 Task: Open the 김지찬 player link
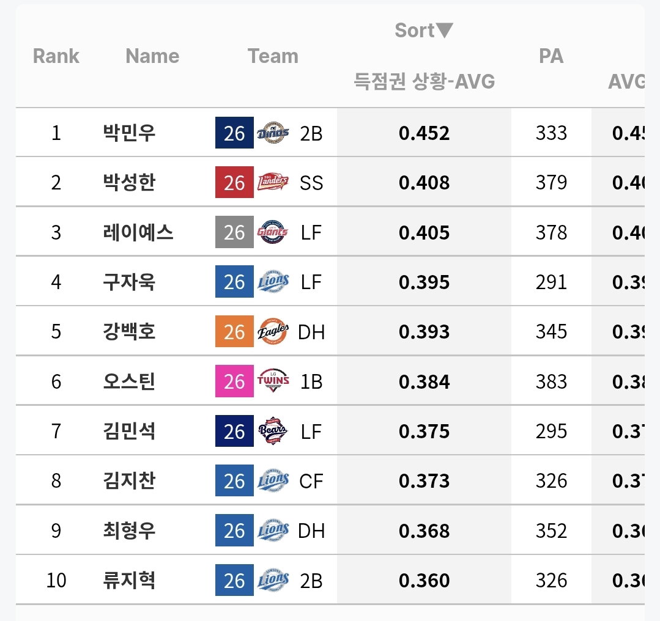pos(129,480)
